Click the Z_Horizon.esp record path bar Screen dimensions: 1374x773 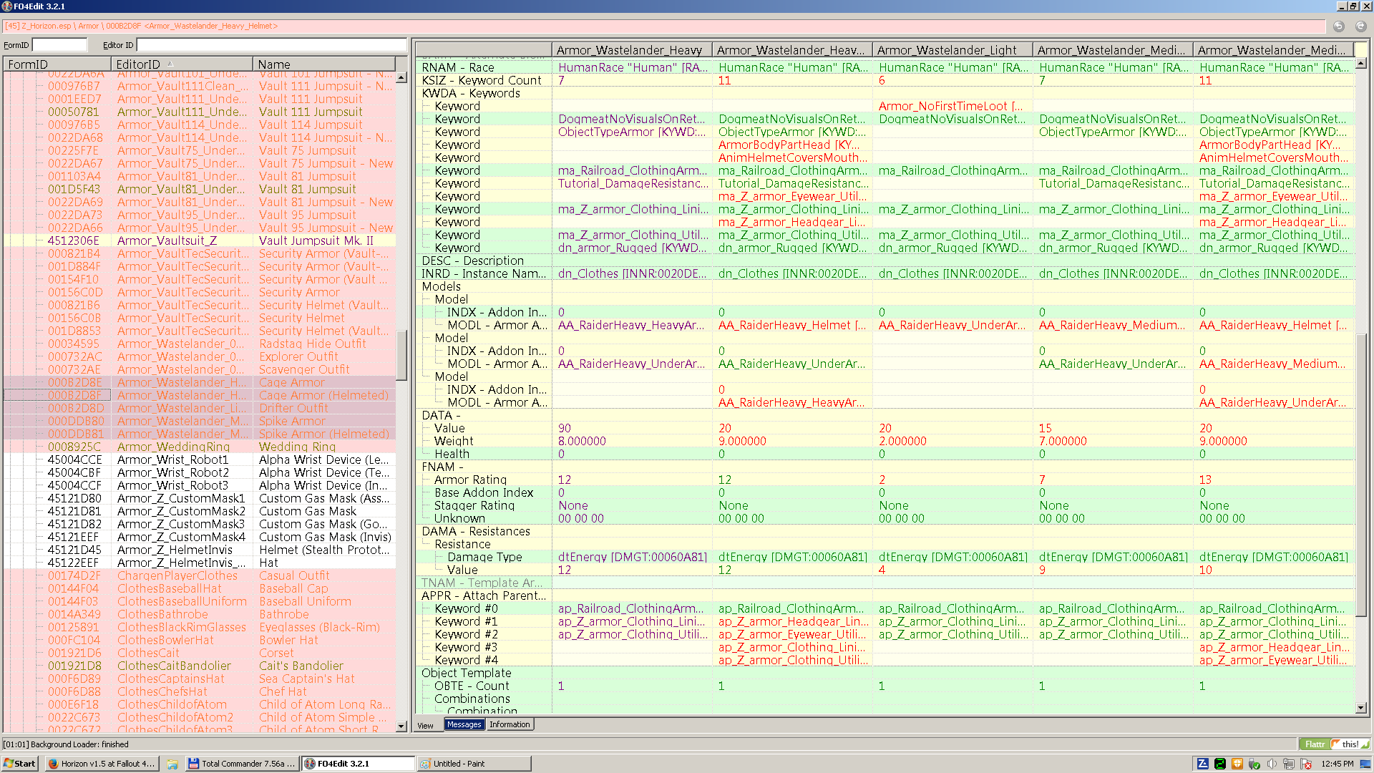[663, 26]
